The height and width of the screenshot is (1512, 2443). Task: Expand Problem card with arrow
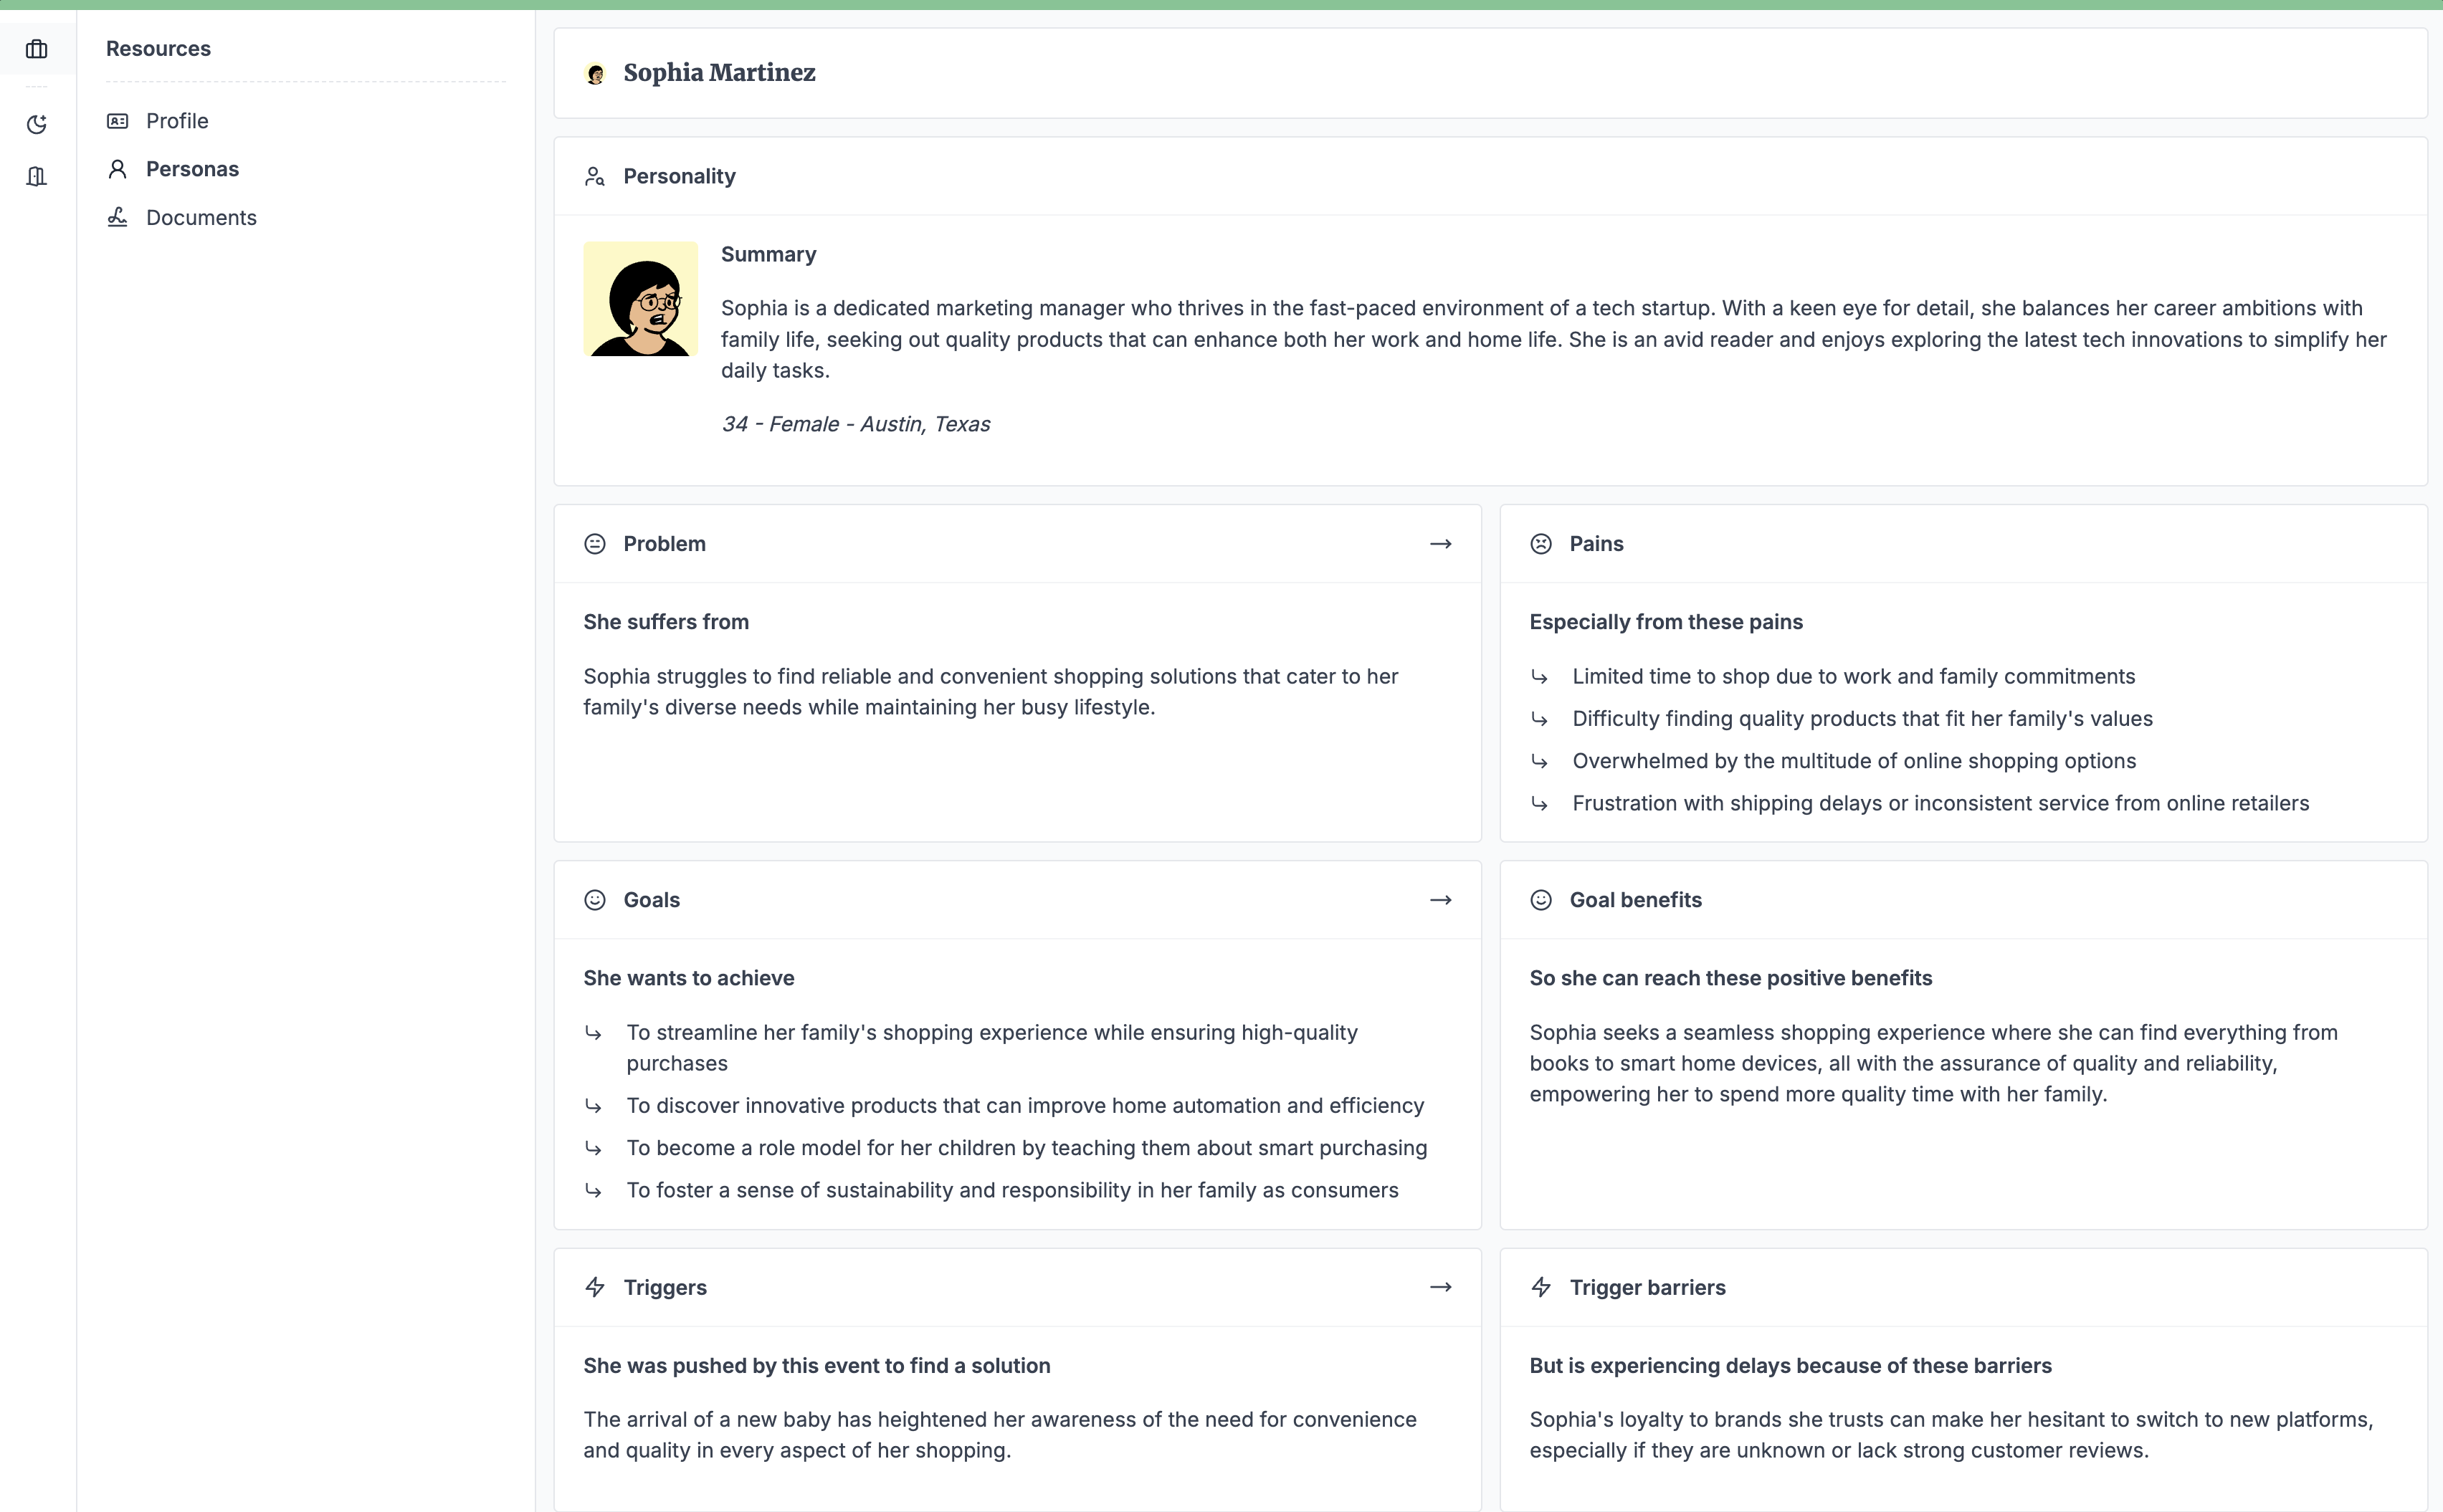pyautogui.click(x=1441, y=544)
